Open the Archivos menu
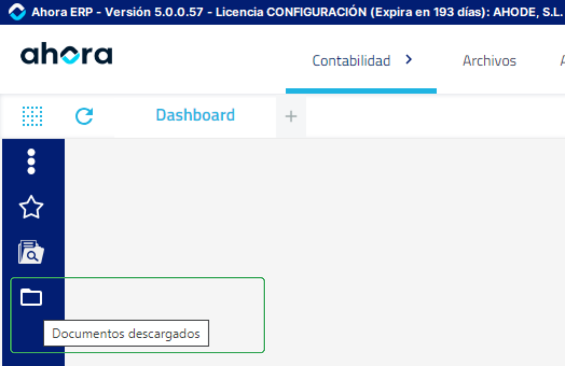This screenshot has width=565, height=366. [x=489, y=61]
